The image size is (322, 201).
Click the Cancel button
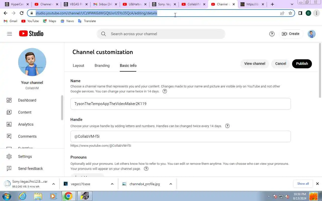tap(280, 64)
